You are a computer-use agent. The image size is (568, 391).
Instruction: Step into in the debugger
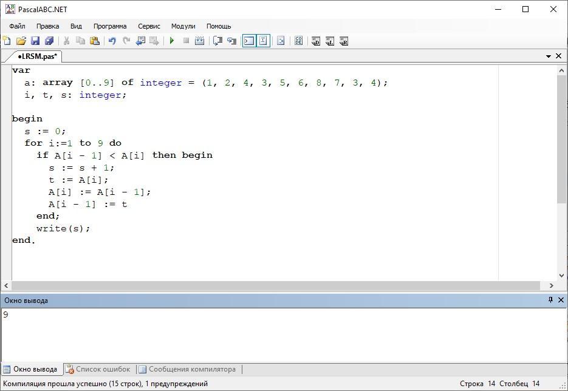(x=232, y=41)
